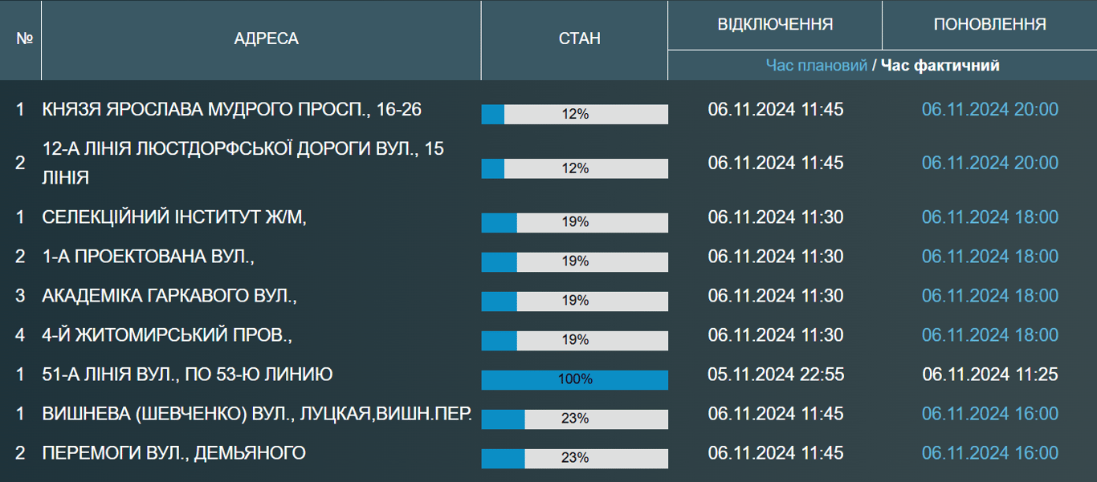Click the СТАН column header
The image size is (1097, 482).
(579, 38)
